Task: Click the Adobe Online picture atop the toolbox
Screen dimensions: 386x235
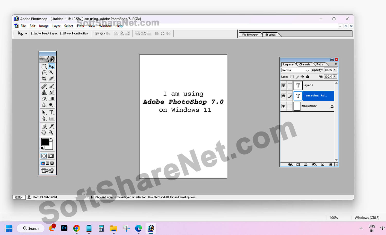Action: 48,59
